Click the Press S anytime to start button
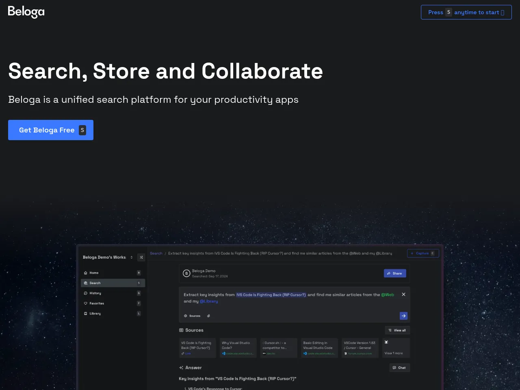Viewport: 520px width, 390px height. 466,12
